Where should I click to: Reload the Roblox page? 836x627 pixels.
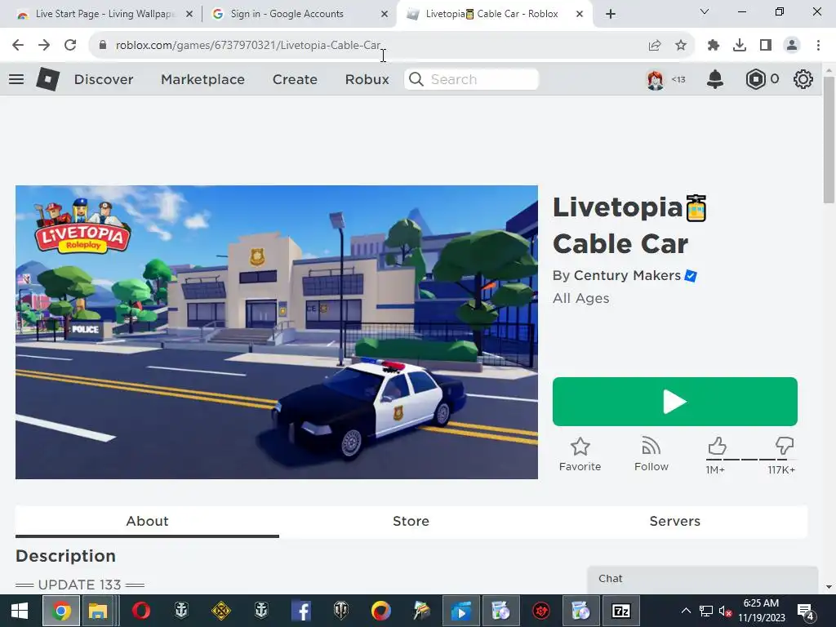coord(70,46)
